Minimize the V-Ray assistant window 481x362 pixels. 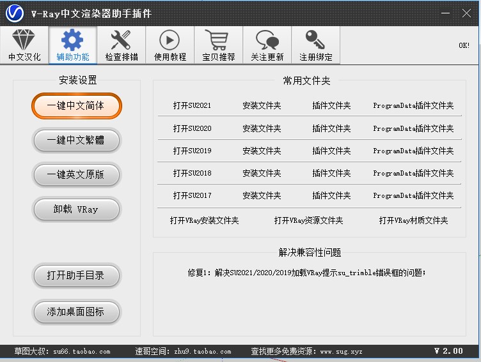click(445, 13)
